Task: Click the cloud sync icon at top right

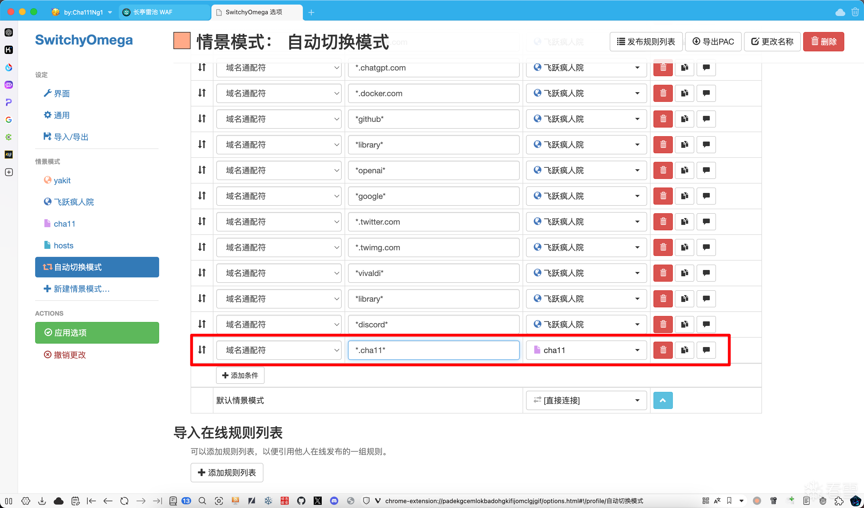Action: (840, 12)
